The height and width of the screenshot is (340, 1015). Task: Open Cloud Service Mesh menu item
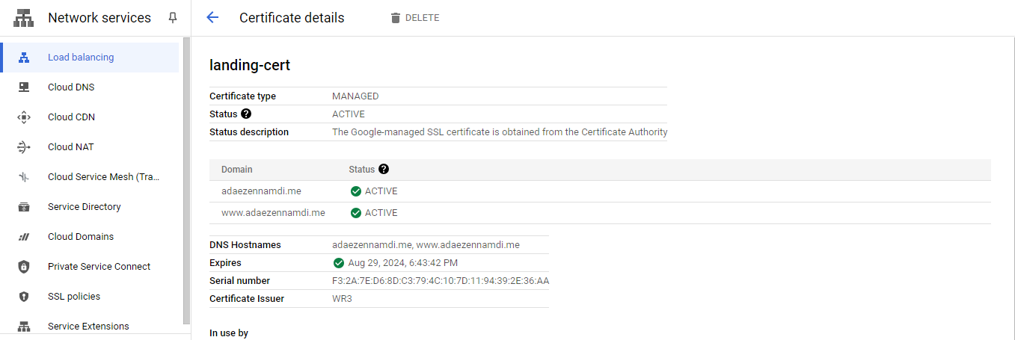[x=103, y=177]
